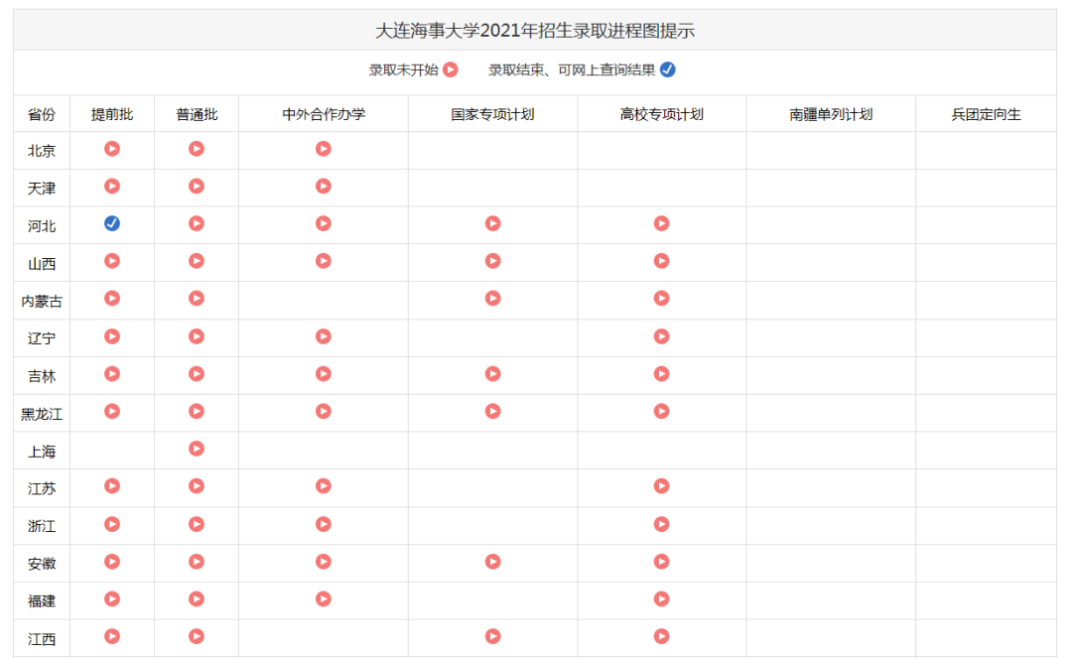Select the 内蒙古 province row label

point(42,302)
